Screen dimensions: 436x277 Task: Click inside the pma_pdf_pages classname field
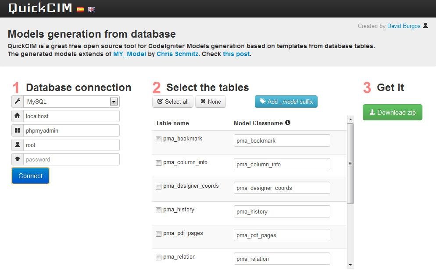tap(282, 235)
